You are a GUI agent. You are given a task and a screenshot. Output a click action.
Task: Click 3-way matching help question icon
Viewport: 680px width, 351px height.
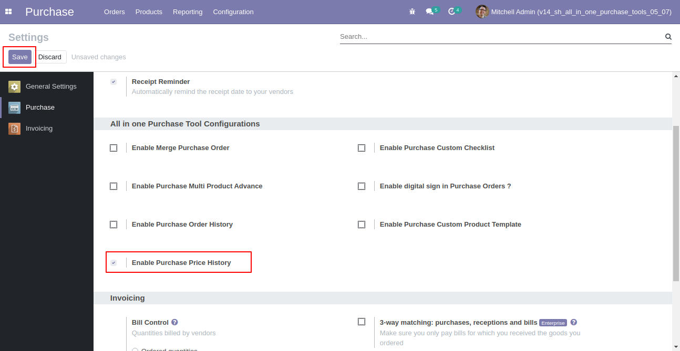[574, 322]
